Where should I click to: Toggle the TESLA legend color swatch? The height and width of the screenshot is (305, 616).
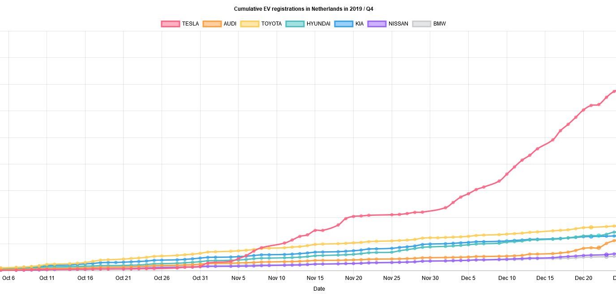[170, 24]
